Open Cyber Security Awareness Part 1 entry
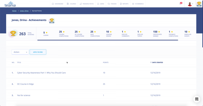203x106 pixels. pos(41,73)
